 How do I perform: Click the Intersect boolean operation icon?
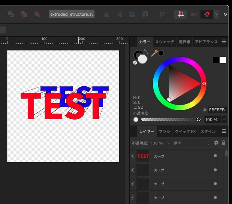[37, 14]
